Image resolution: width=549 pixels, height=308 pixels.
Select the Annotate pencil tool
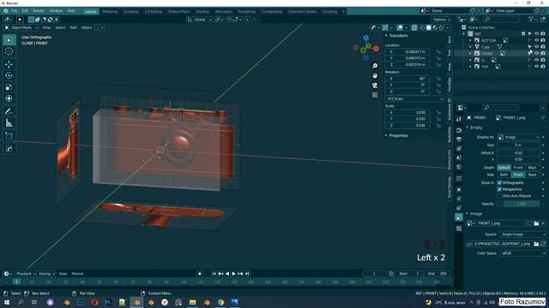coord(9,111)
